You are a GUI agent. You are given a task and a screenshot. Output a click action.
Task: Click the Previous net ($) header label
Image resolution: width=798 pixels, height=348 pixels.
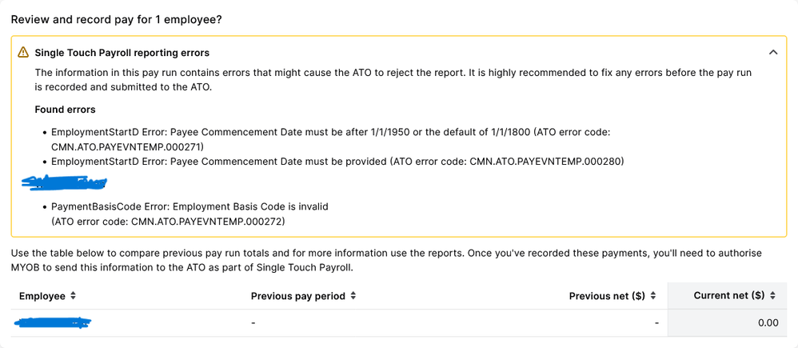point(607,296)
